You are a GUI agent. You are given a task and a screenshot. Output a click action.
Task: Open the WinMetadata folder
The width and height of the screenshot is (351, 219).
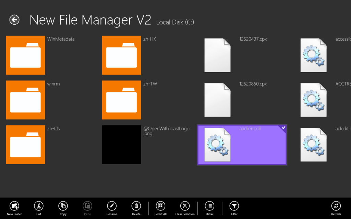26,55
